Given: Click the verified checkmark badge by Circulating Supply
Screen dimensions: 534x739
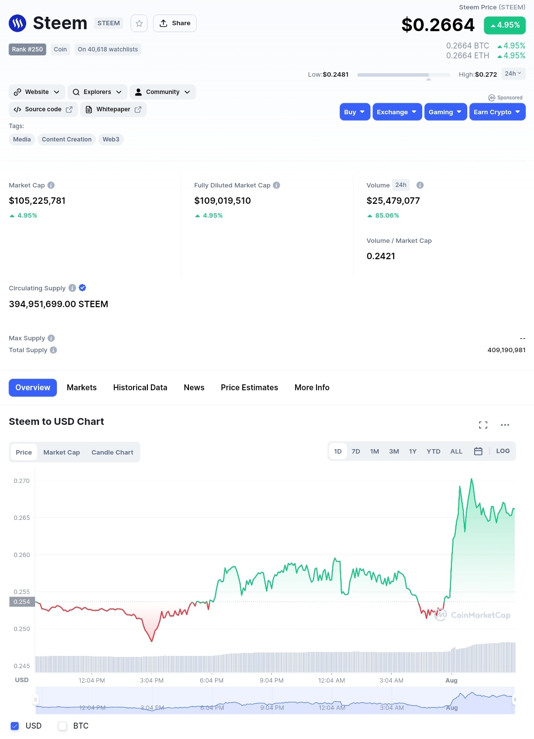Looking at the screenshot, I should (83, 288).
